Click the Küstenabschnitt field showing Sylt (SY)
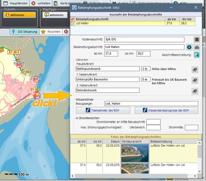 (x=144, y=39)
